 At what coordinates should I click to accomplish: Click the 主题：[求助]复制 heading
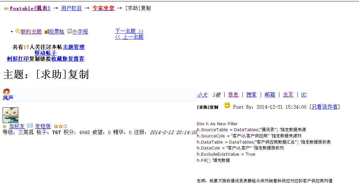(46, 75)
